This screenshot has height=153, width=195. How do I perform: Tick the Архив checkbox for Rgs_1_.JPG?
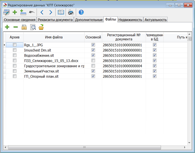pyautogui.click(x=15, y=45)
